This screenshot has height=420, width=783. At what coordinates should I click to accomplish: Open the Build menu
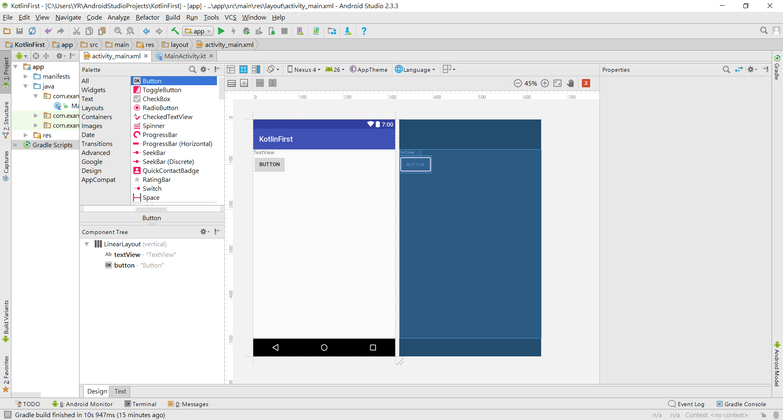pos(173,17)
